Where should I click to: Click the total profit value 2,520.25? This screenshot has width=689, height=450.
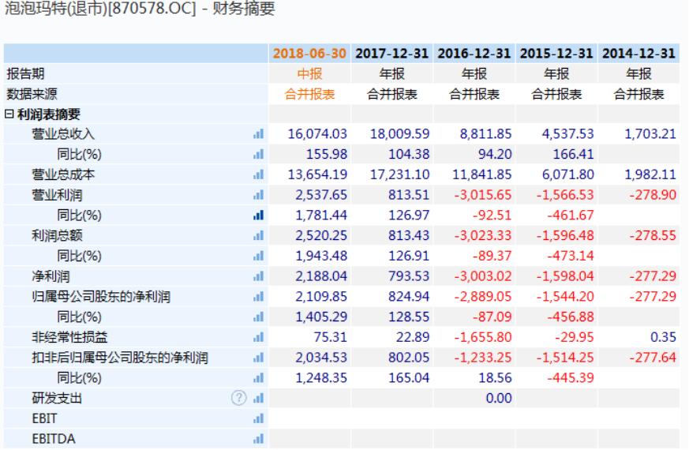pos(320,235)
